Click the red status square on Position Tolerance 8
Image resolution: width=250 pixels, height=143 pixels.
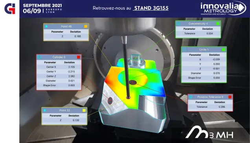(x=230, y=97)
